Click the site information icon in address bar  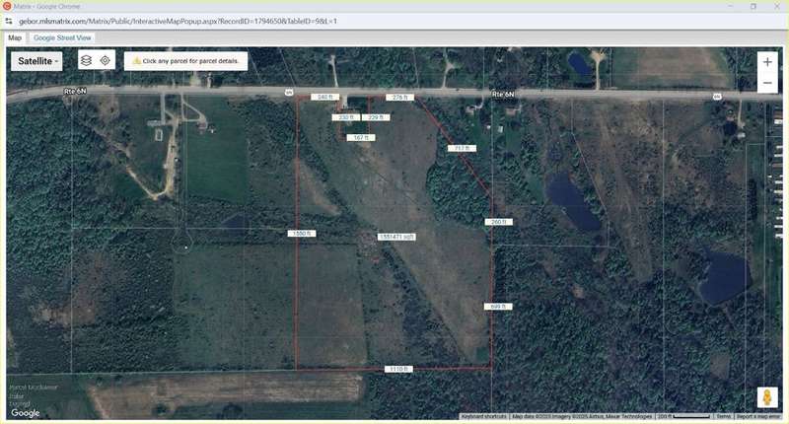[9, 20]
